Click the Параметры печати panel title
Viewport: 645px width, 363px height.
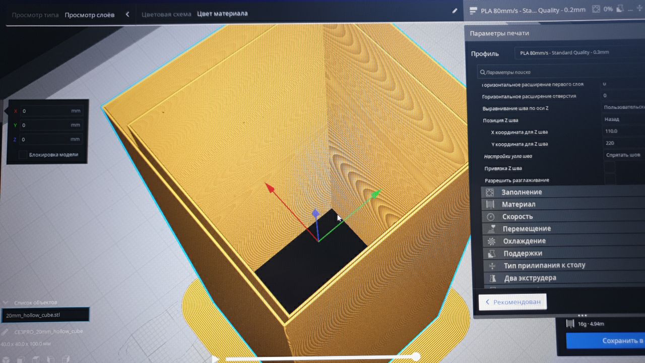click(499, 33)
